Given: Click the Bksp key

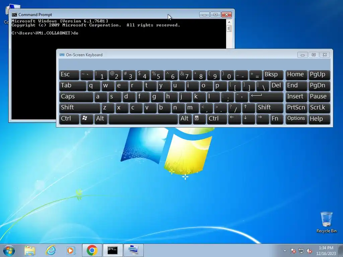Looking at the screenshot, I should click(x=273, y=75).
